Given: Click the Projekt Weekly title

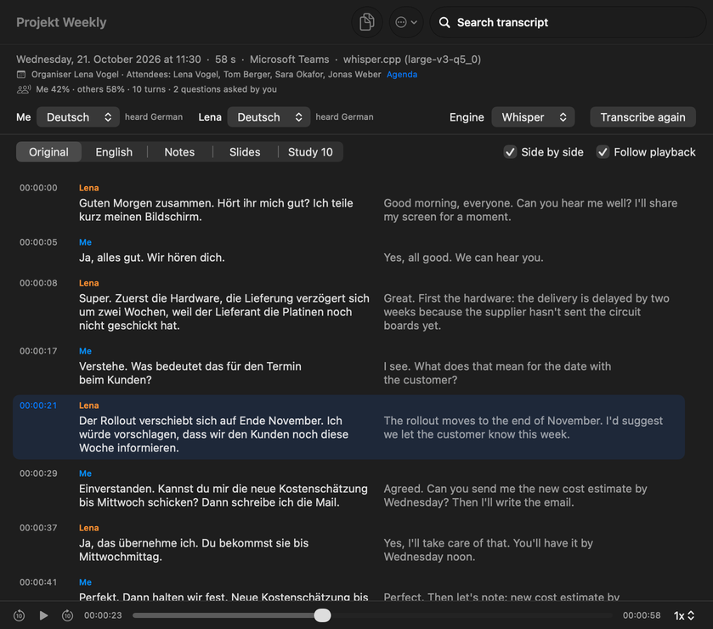Looking at the screenshot, I should point(61,22).
